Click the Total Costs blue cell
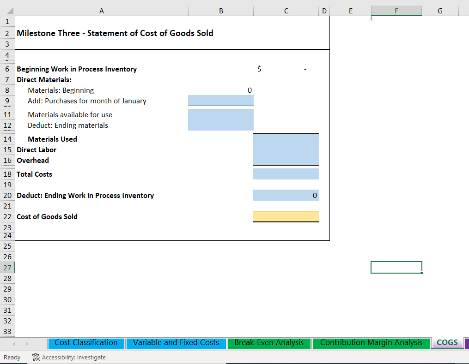The image size is (469, 364). 286,174
